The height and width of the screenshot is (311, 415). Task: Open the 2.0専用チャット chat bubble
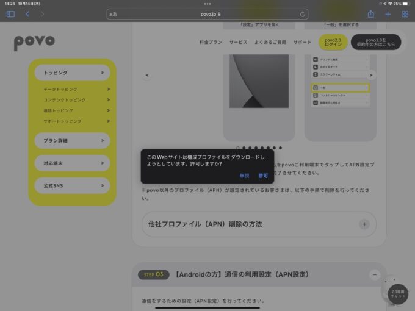click(x=397, y=294)
